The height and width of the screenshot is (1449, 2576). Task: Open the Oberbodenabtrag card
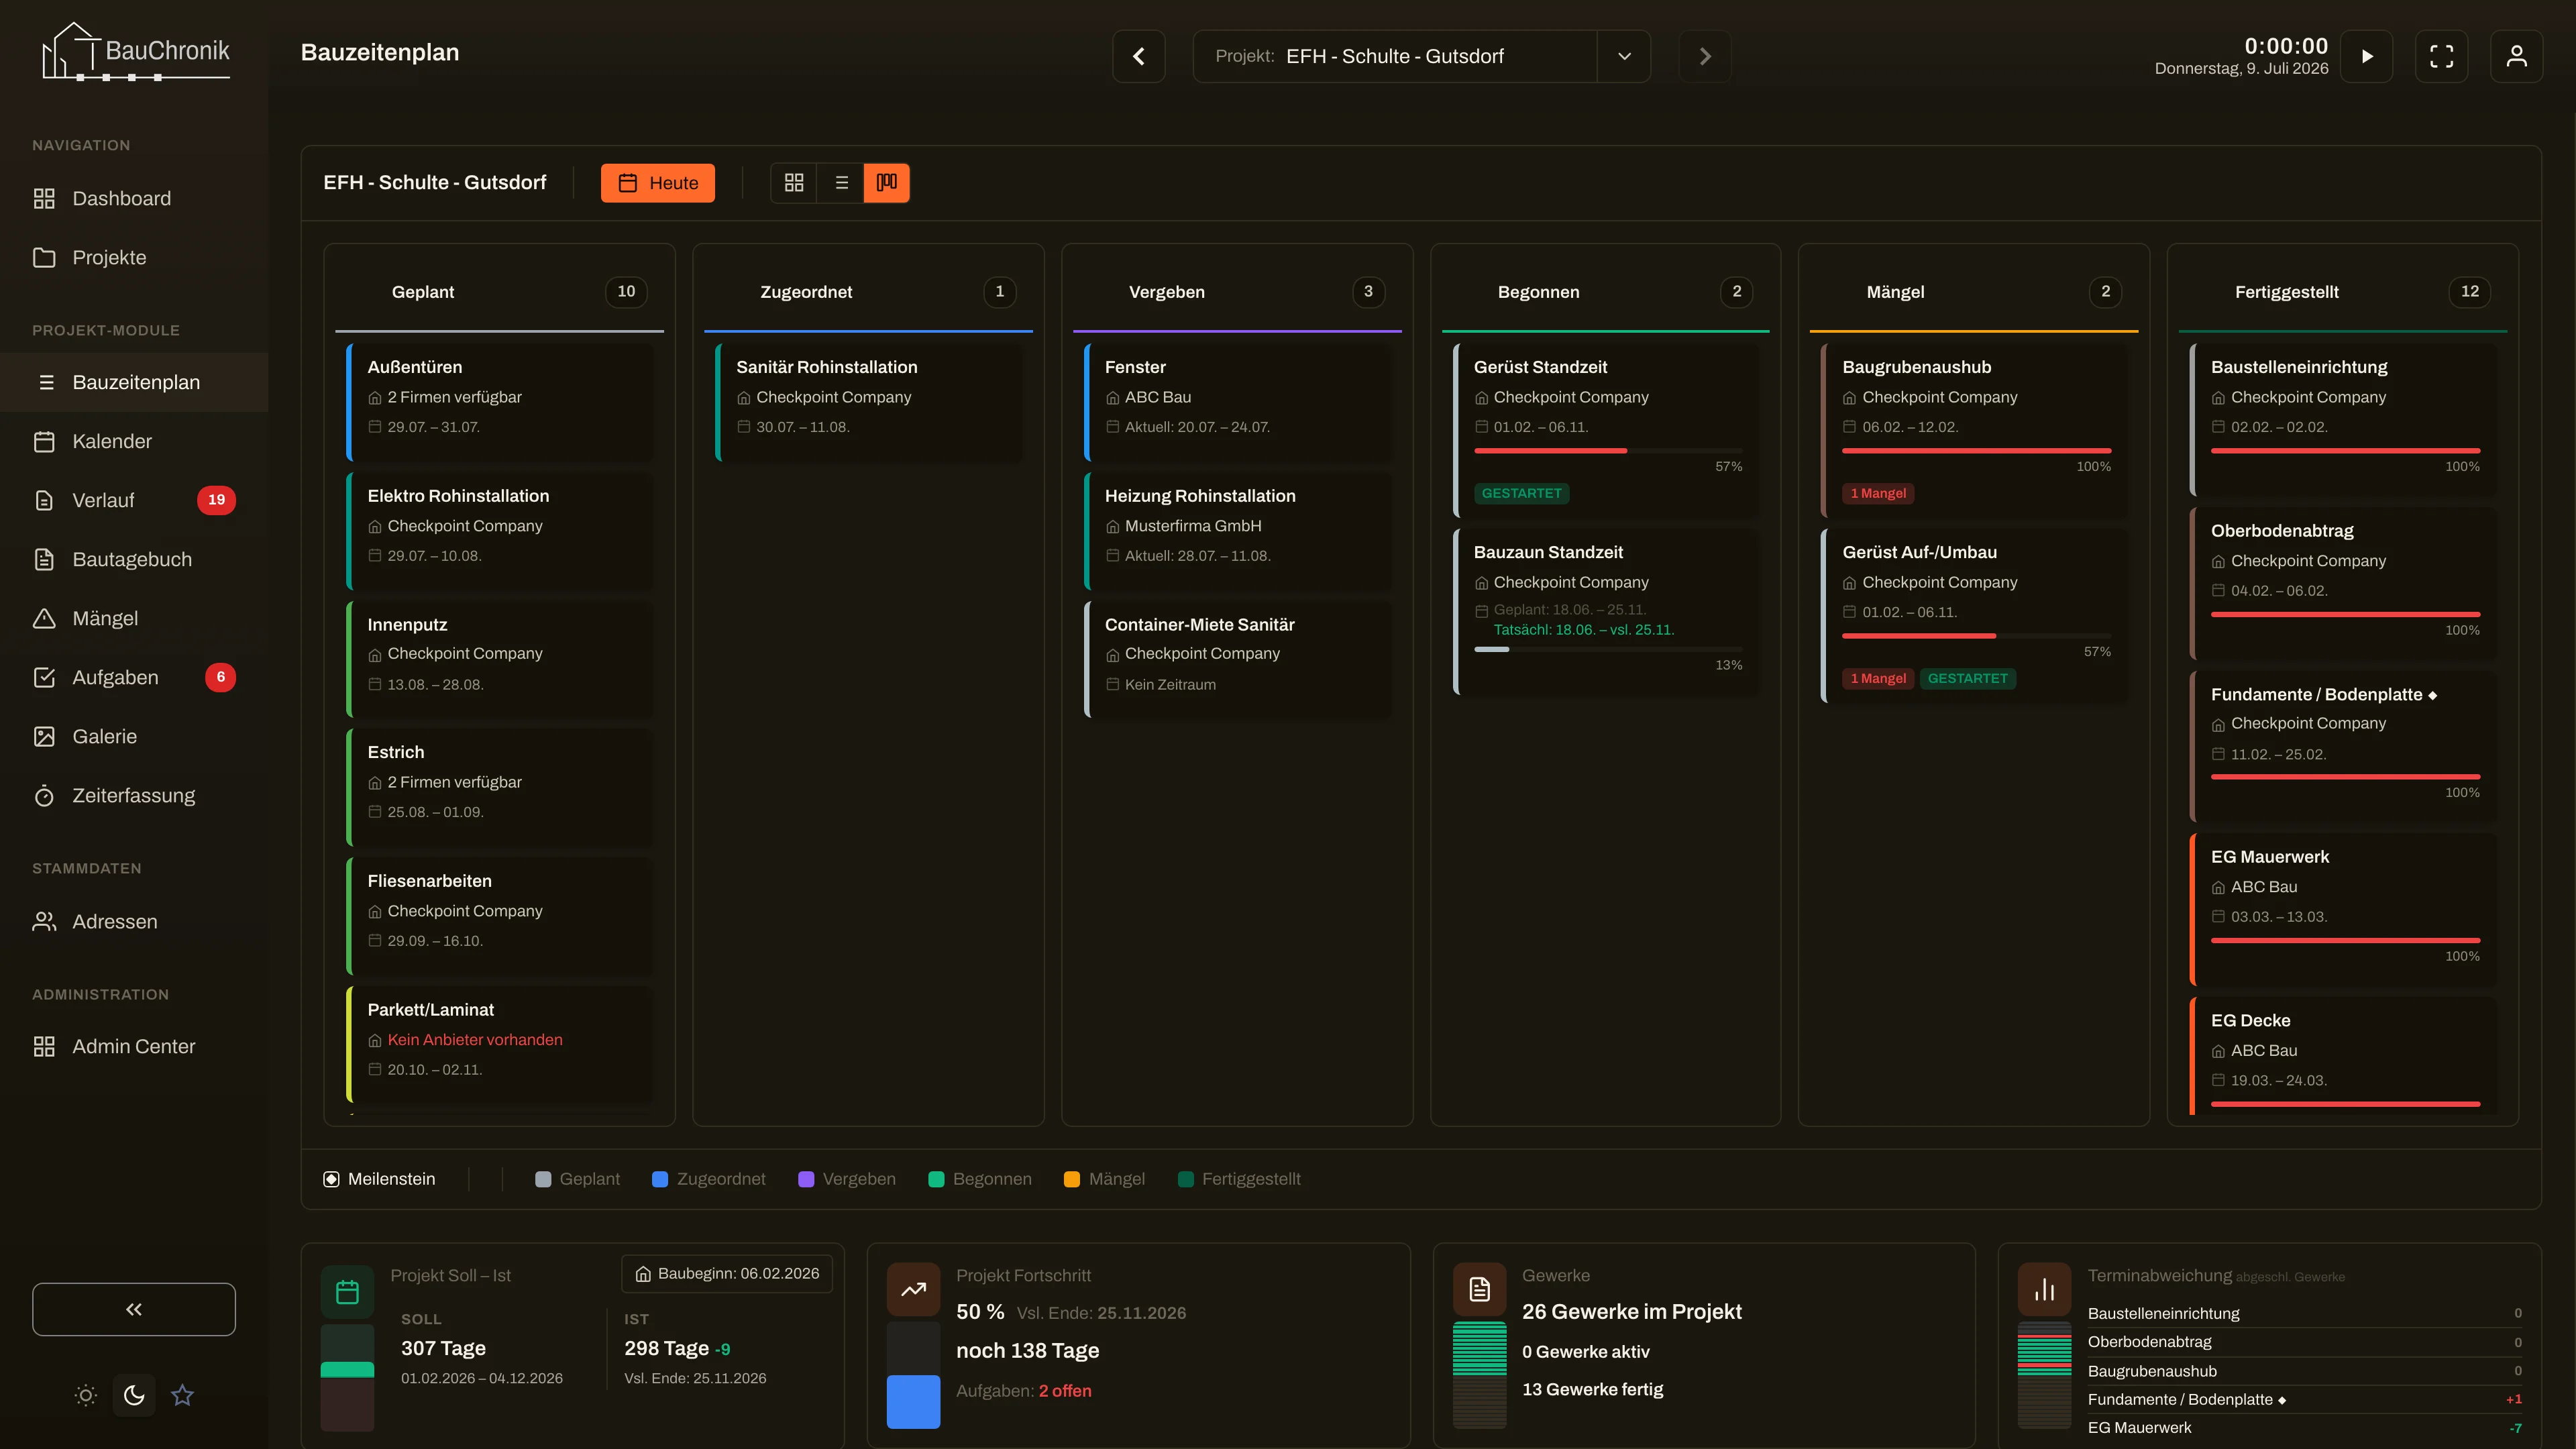coord(2344,583)
